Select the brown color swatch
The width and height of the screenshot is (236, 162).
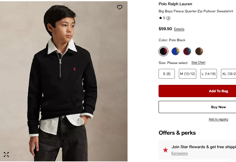pos(199,51)
